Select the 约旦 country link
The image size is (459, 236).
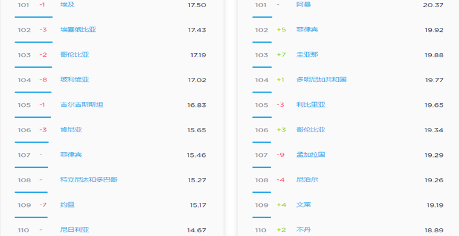[67, 205]
